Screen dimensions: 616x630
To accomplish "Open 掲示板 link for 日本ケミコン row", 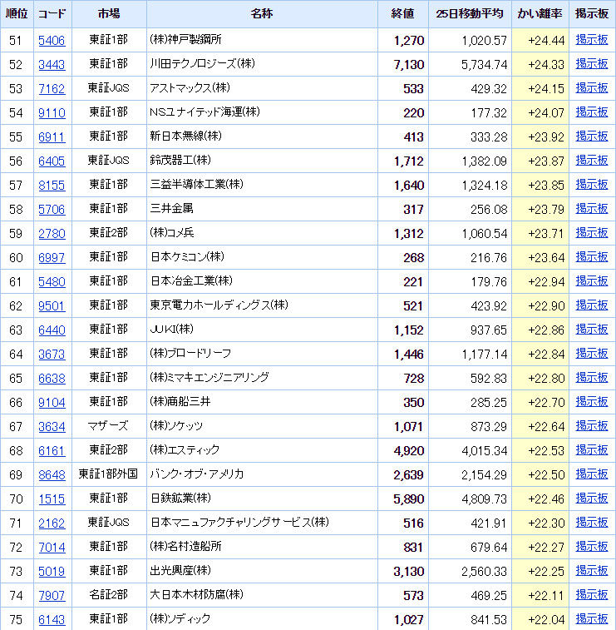I will pyautogui.click(x=592, y=256).
